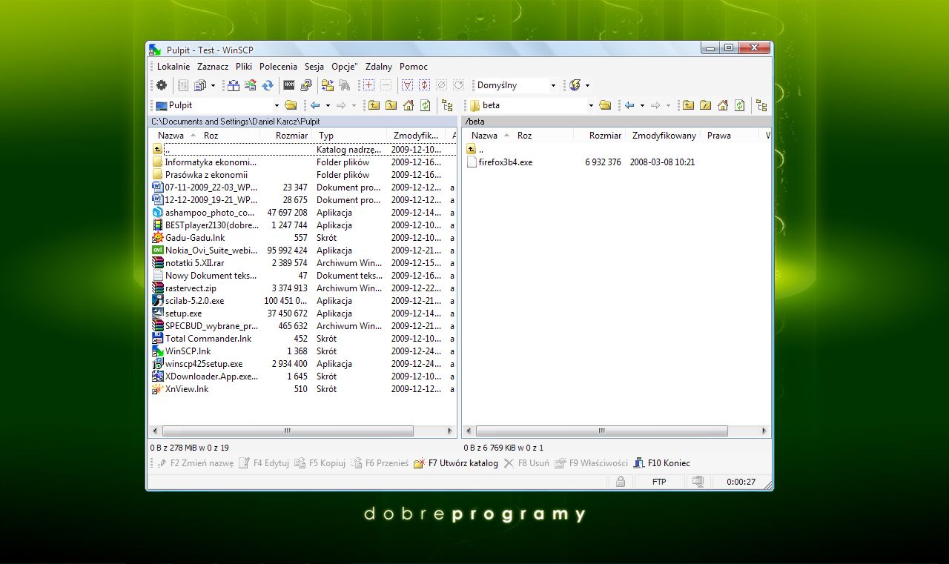This screenshot has width=949, height=564.
Task: Go to home directory in remote panel
Action: click(x=723, y=105)
